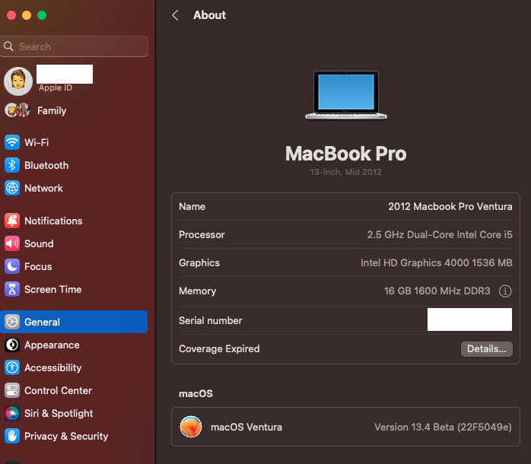531x464 pixels.
Task: Click the Wi-Fi icon in sidebar
Action: (x=12, y=142)
